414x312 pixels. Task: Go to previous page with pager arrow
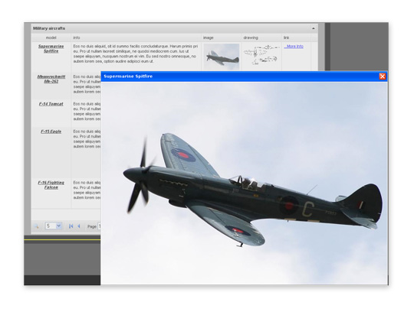tap(79, 226)
